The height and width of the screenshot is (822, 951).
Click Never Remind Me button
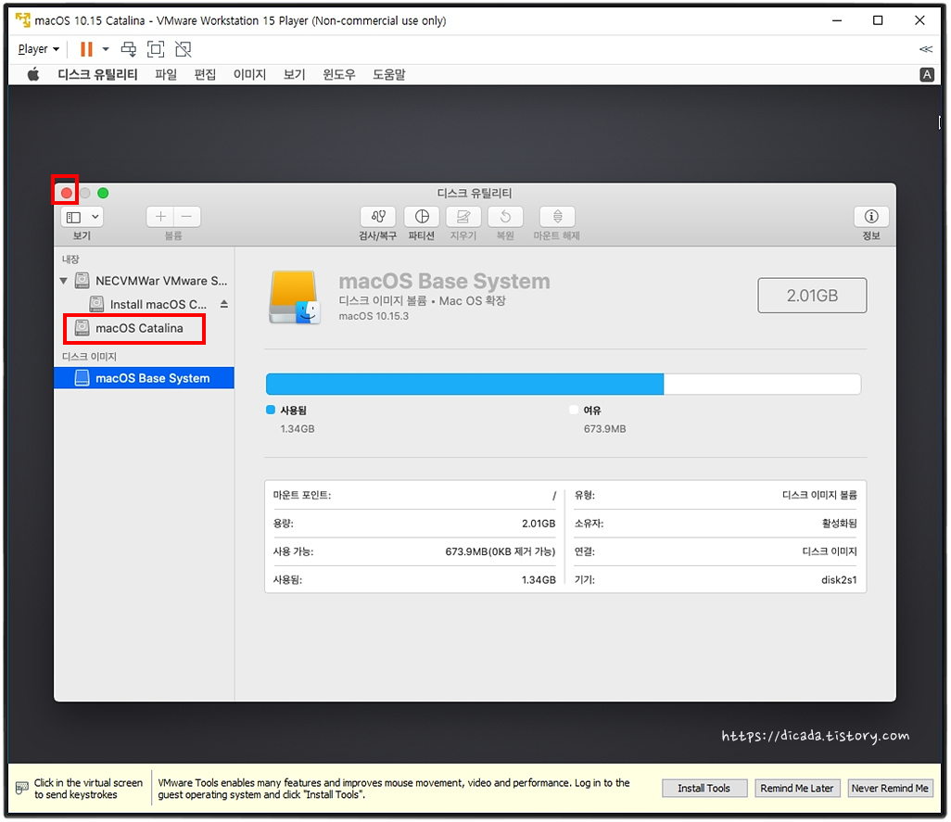coord(890,788)
